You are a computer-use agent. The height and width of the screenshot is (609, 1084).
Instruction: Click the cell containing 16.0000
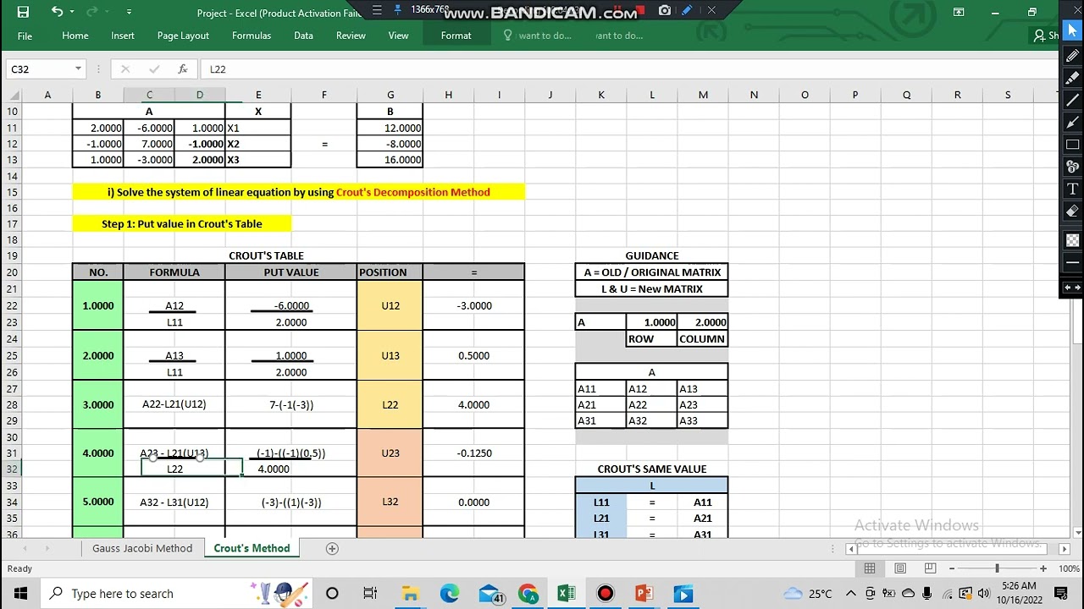pyautogui.click(x=390, y=160)
